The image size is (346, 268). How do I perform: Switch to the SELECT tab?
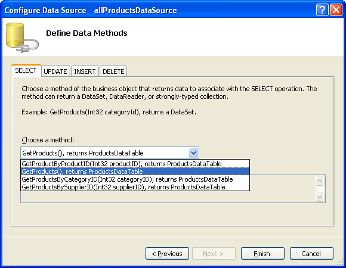[26, 71]
